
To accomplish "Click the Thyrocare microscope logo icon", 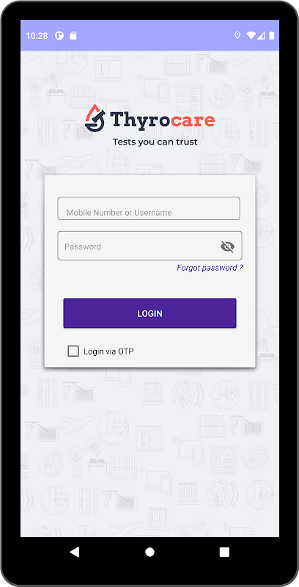I will (95, 117).
